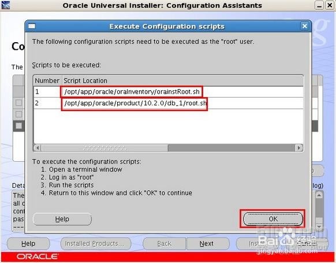336x263 pixels.
Task: Toggle the checkbox in the highlighted assistants row
Action: tap(18, 125)
